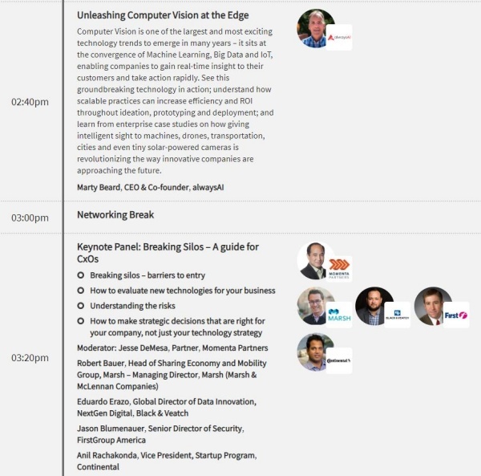Open the Unleashing Computer Vision session title
This screenshot has height=476, width=481.
point(163,15)
